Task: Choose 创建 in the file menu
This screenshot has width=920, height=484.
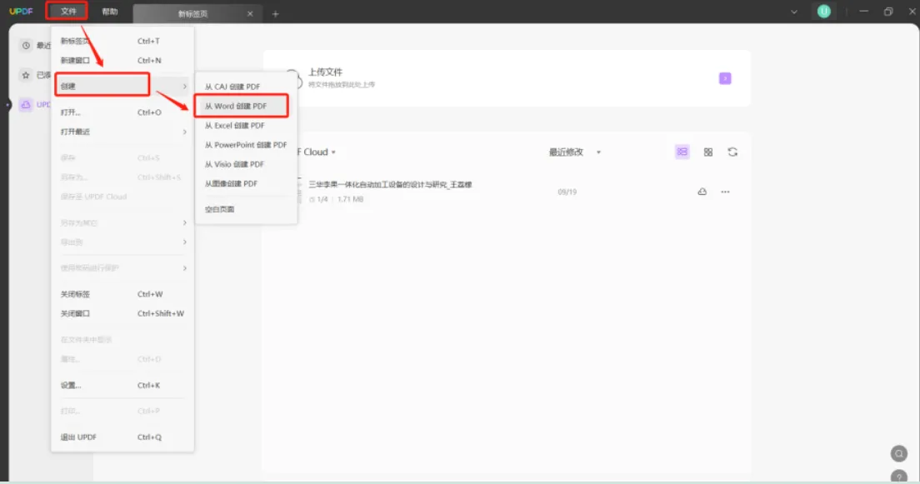Action: (x=122, y=87)
